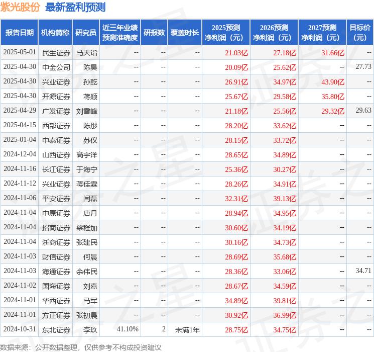The height and width of the screenshot is (352, 374).
Task: Select the 中金公司 institution cell
Action: point(56,67)
